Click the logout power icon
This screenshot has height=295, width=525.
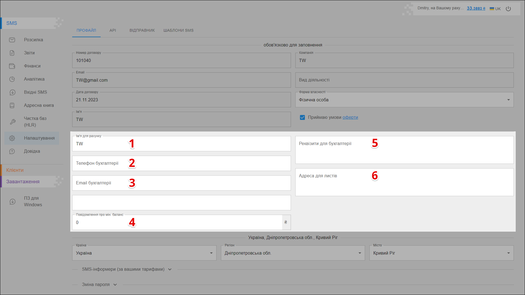tap(508, 9)
